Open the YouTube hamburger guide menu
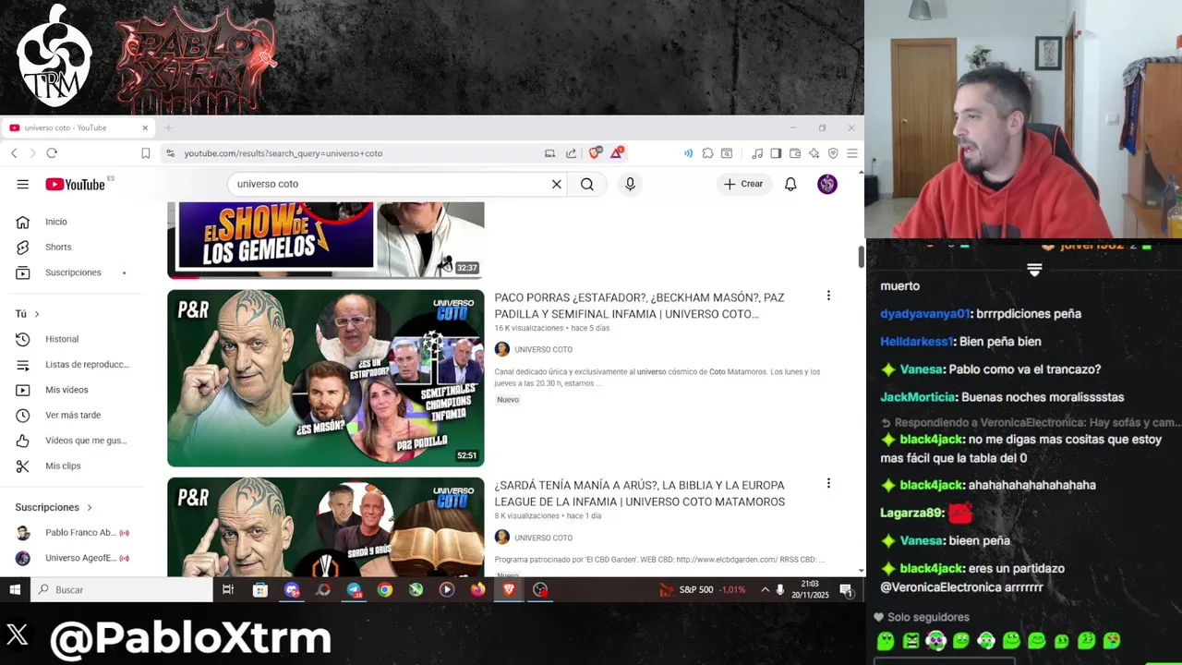Screen dimensions: 1182x665 (22, 185)
